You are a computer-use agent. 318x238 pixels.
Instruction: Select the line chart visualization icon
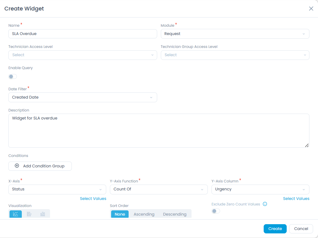[x=15, y=214]
